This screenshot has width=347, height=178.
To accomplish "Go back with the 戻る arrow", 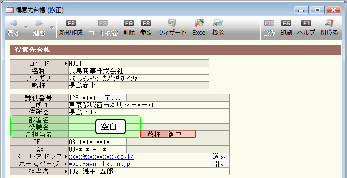I will click(14, 27).
